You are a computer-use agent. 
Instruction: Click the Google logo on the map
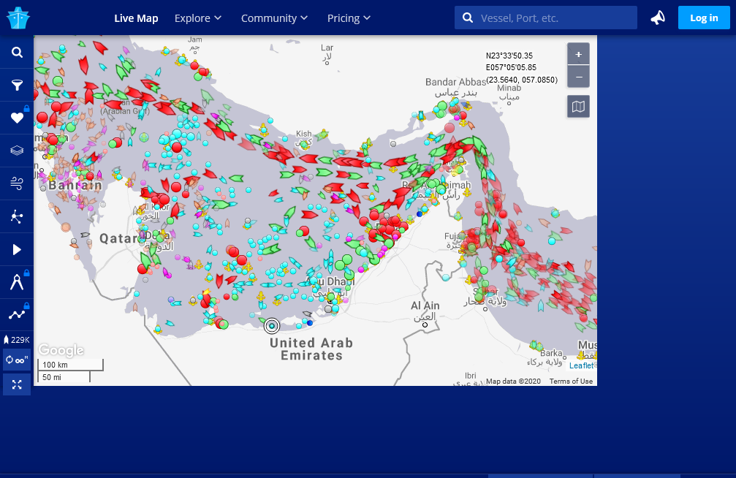(x=61, y=350)
